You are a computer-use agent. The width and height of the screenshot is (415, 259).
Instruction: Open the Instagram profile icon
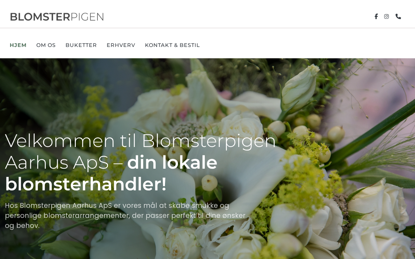click(x=386, y=17)
